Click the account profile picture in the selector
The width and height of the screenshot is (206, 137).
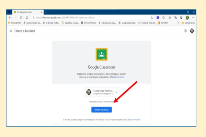point(89,92)
